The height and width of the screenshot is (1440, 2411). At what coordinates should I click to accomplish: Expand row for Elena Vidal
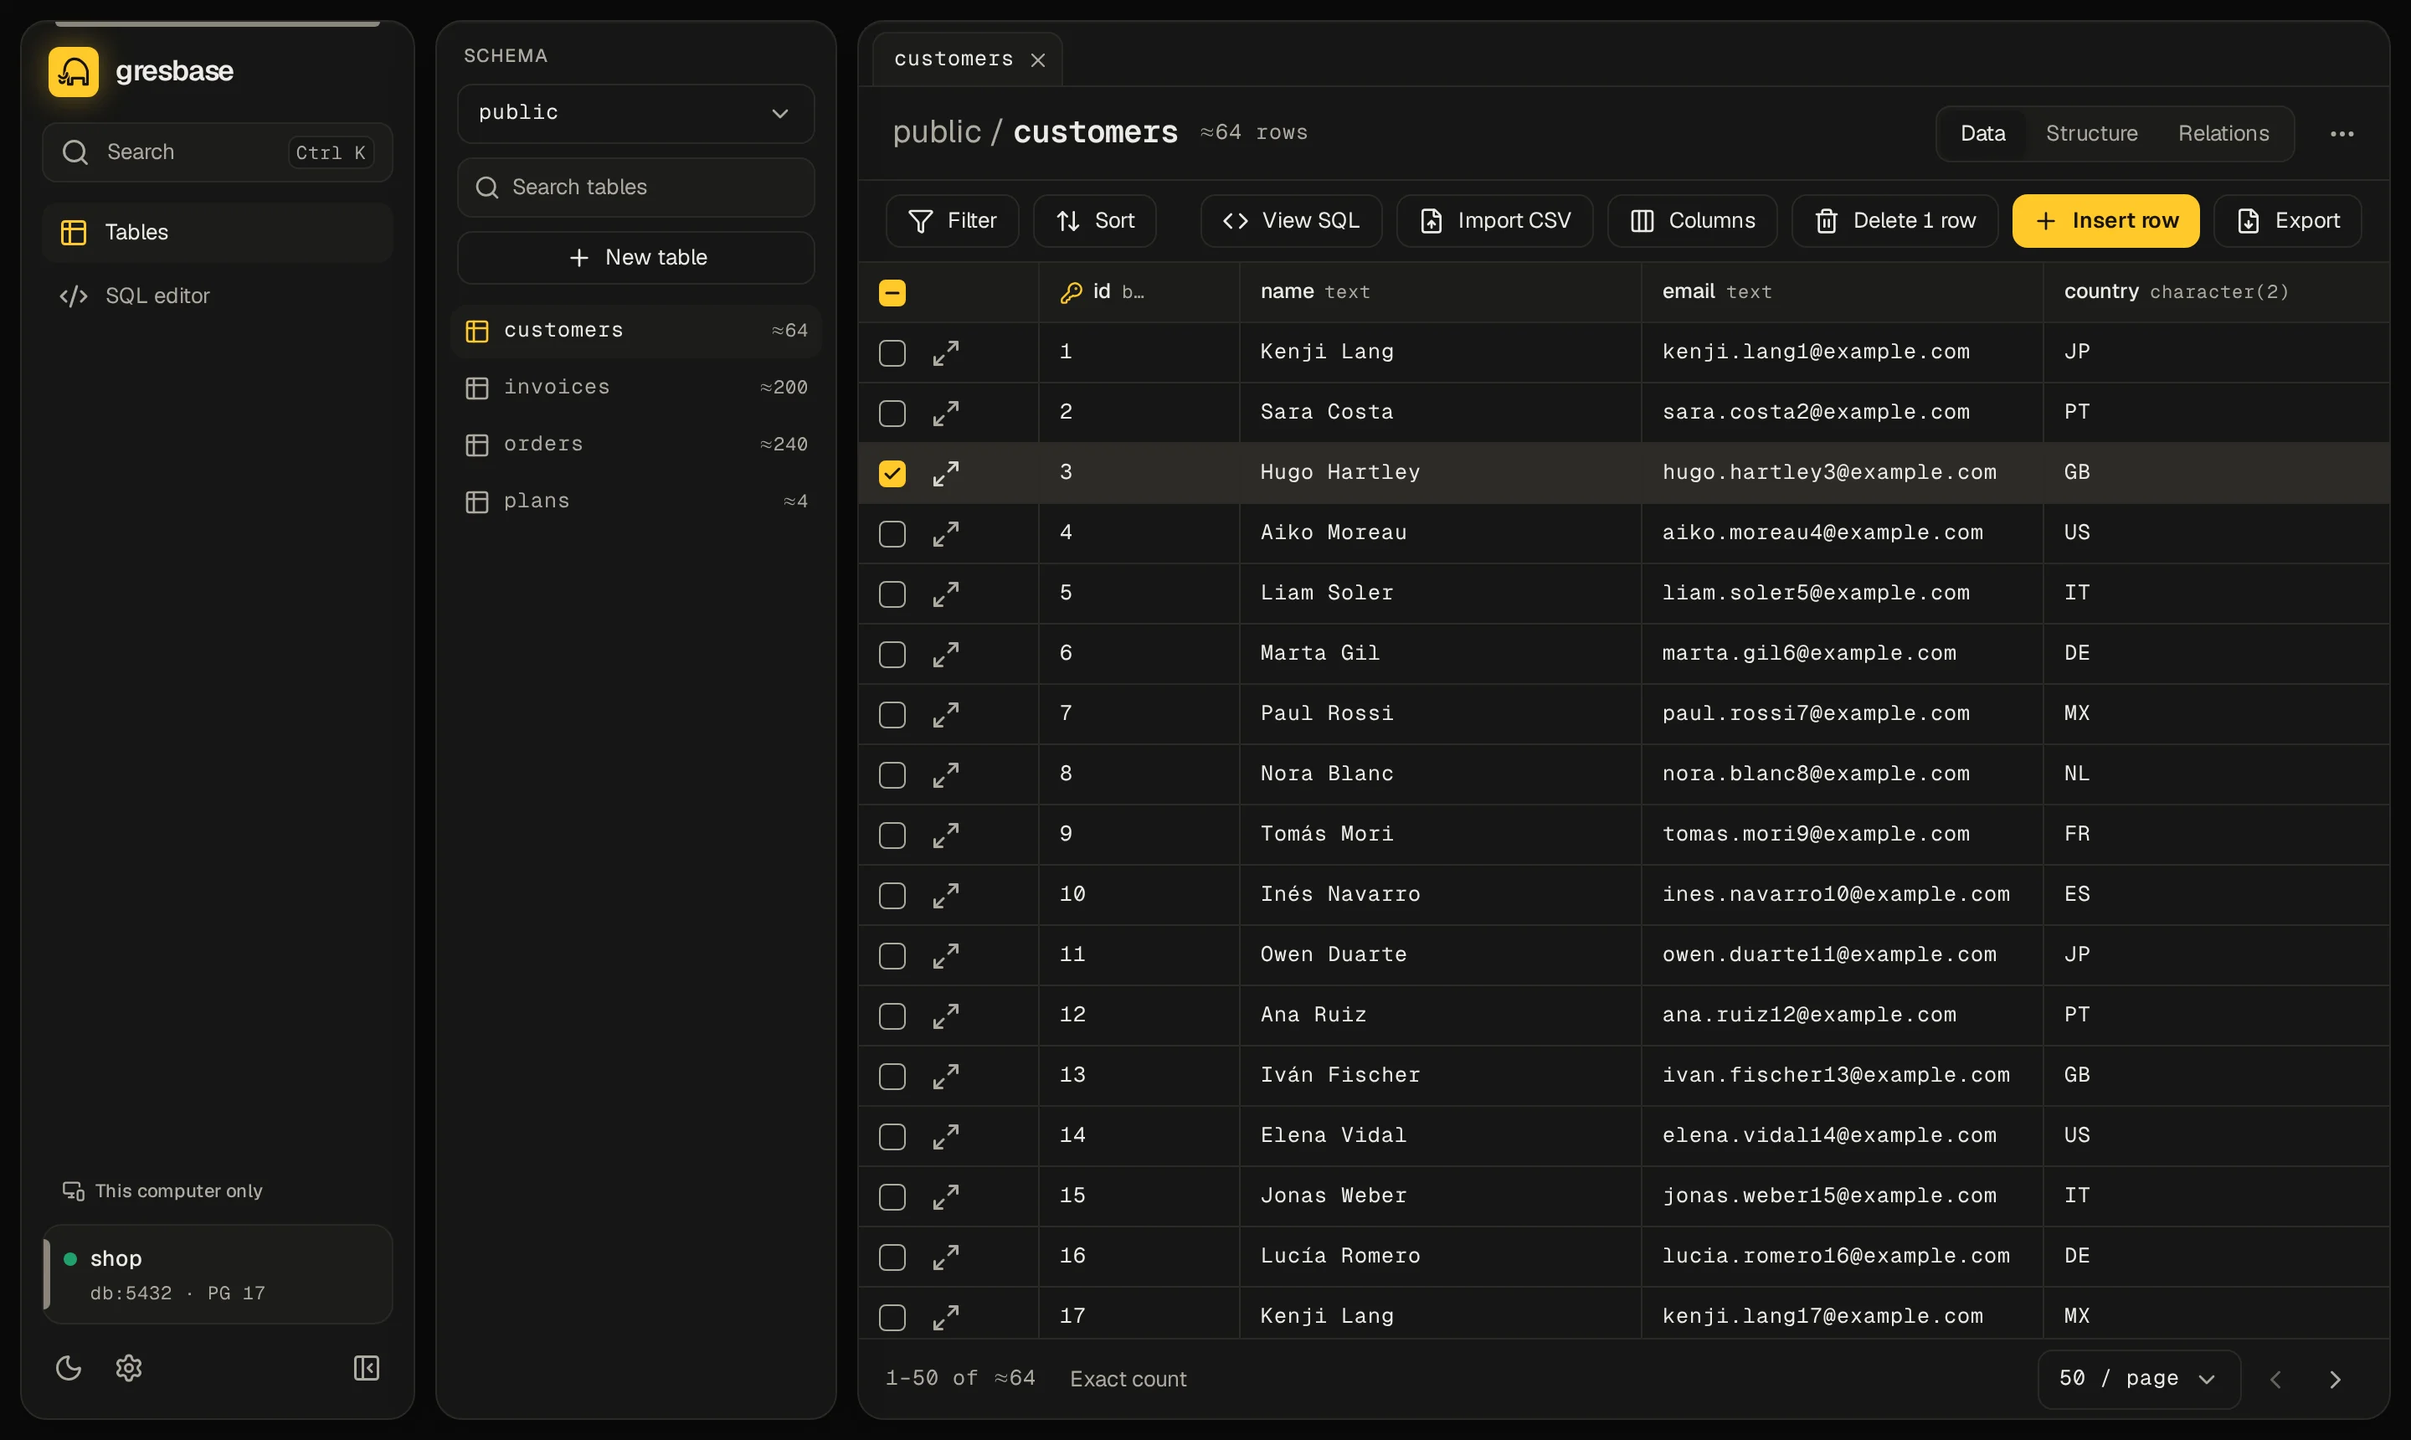tap(946, 1136)
